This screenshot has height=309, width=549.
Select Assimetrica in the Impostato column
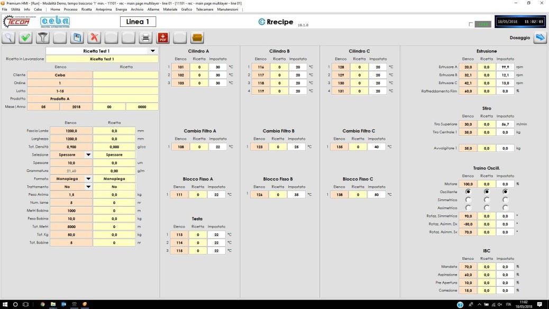[505, 208]
